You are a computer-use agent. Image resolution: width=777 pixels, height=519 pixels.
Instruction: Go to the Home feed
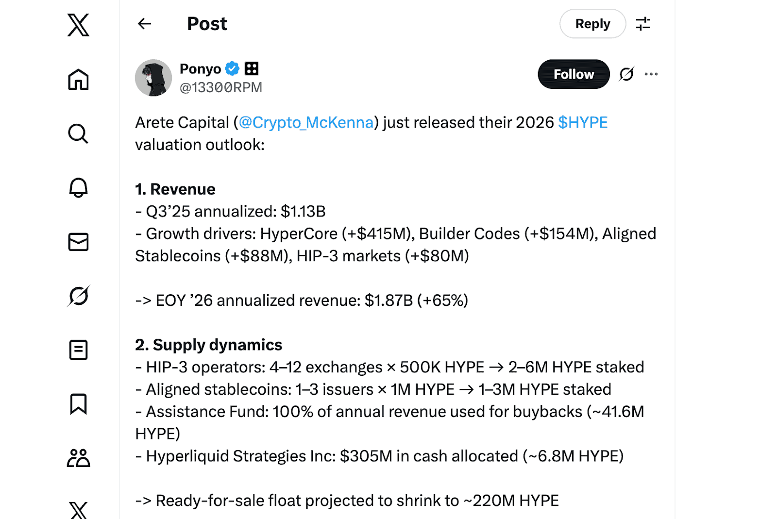click(78, 80)
